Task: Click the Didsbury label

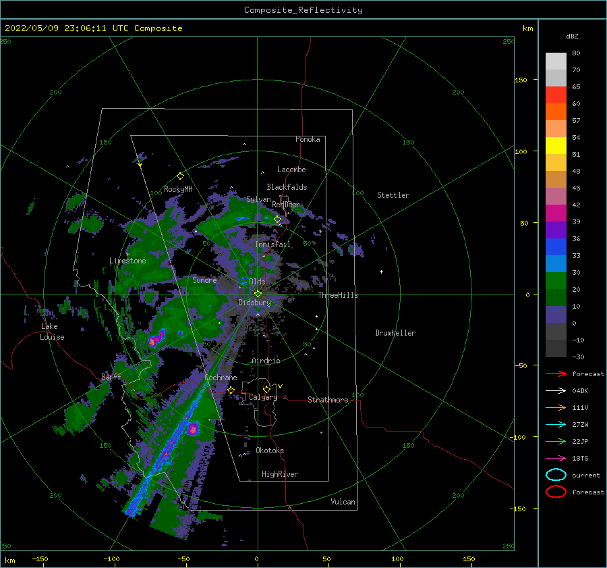Action: pos(254,303)
